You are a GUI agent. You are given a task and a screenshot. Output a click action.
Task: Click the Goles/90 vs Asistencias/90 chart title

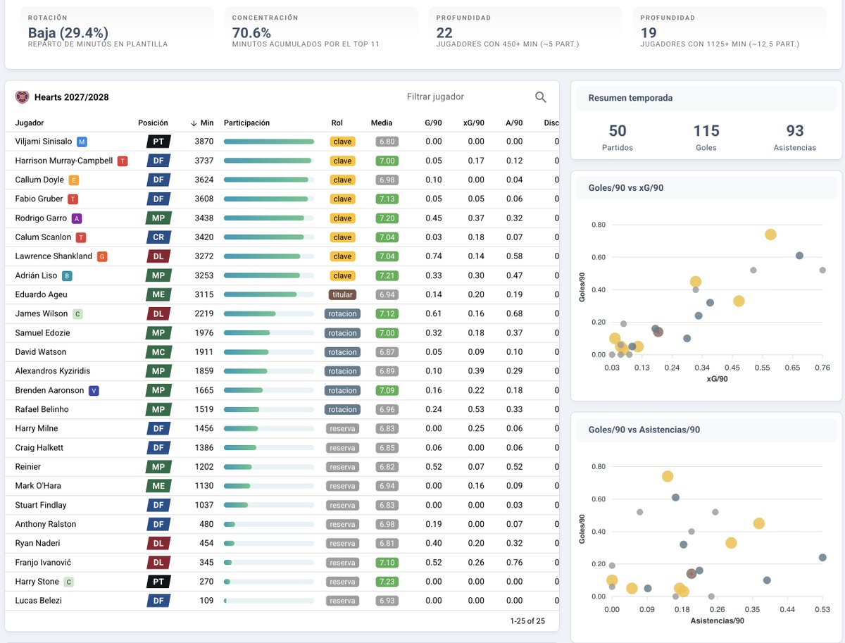pyautogui.click(x=644, y=430)
